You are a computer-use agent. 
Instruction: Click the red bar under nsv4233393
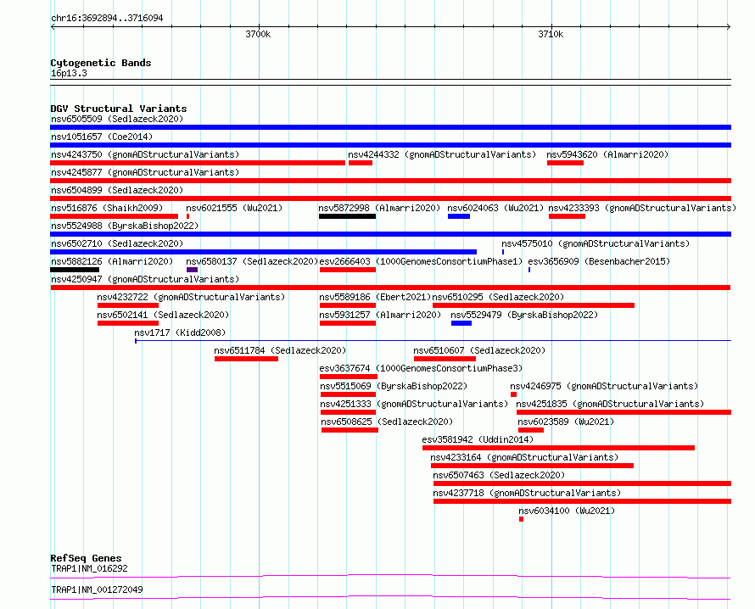pyautogui.click(x=568, y=216)
